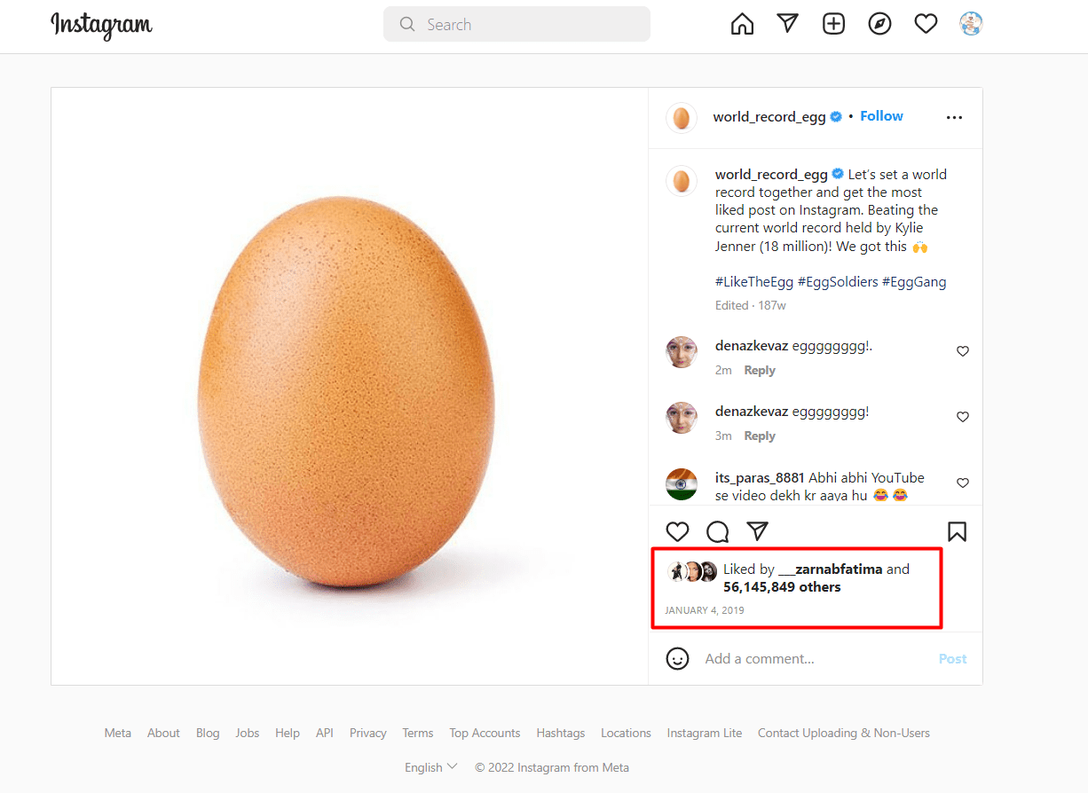Open the post options via three-dot menu
1088x793 pixels.
pos(954,117)
